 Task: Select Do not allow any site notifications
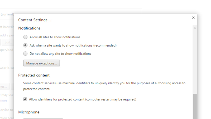[x=25, y=54]
